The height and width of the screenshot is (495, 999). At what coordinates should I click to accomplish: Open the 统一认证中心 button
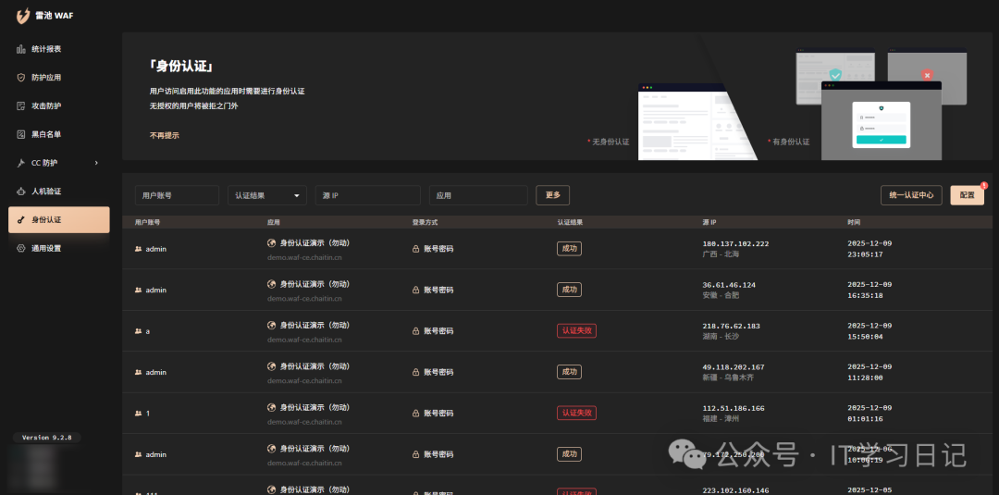click(911, 195)
